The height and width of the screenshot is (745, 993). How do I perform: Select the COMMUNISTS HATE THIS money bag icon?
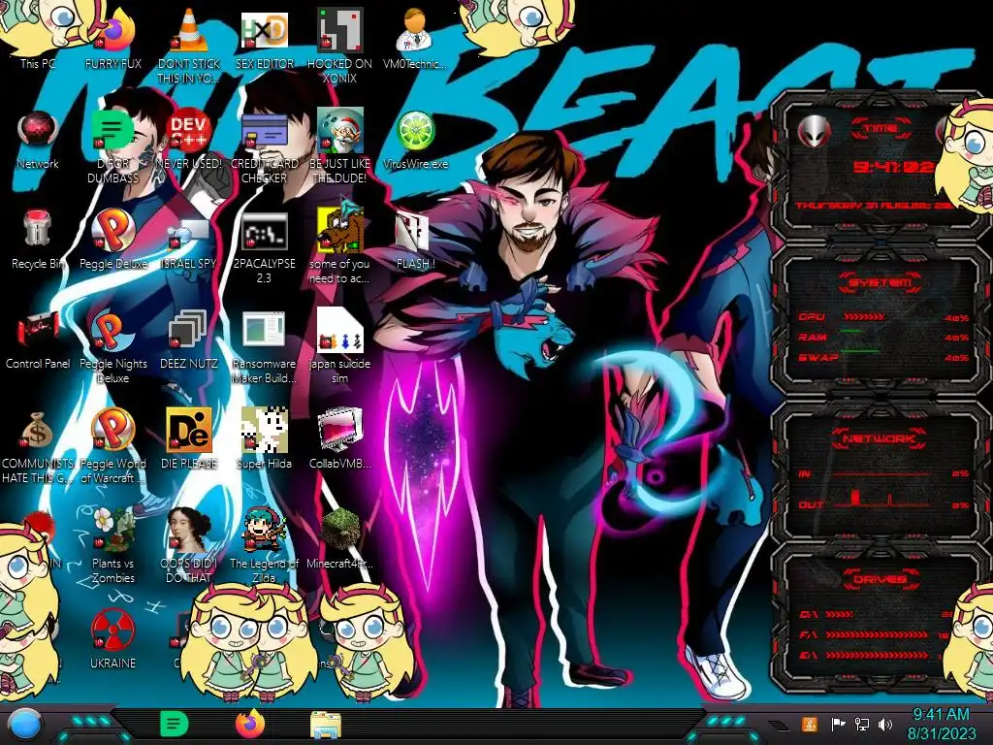coord(38,446)
